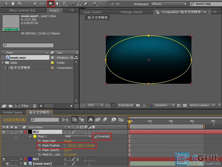This screenshot has width=222, height=167.
Task: Delete selected project item with trash icon
Action: point(35,106)
